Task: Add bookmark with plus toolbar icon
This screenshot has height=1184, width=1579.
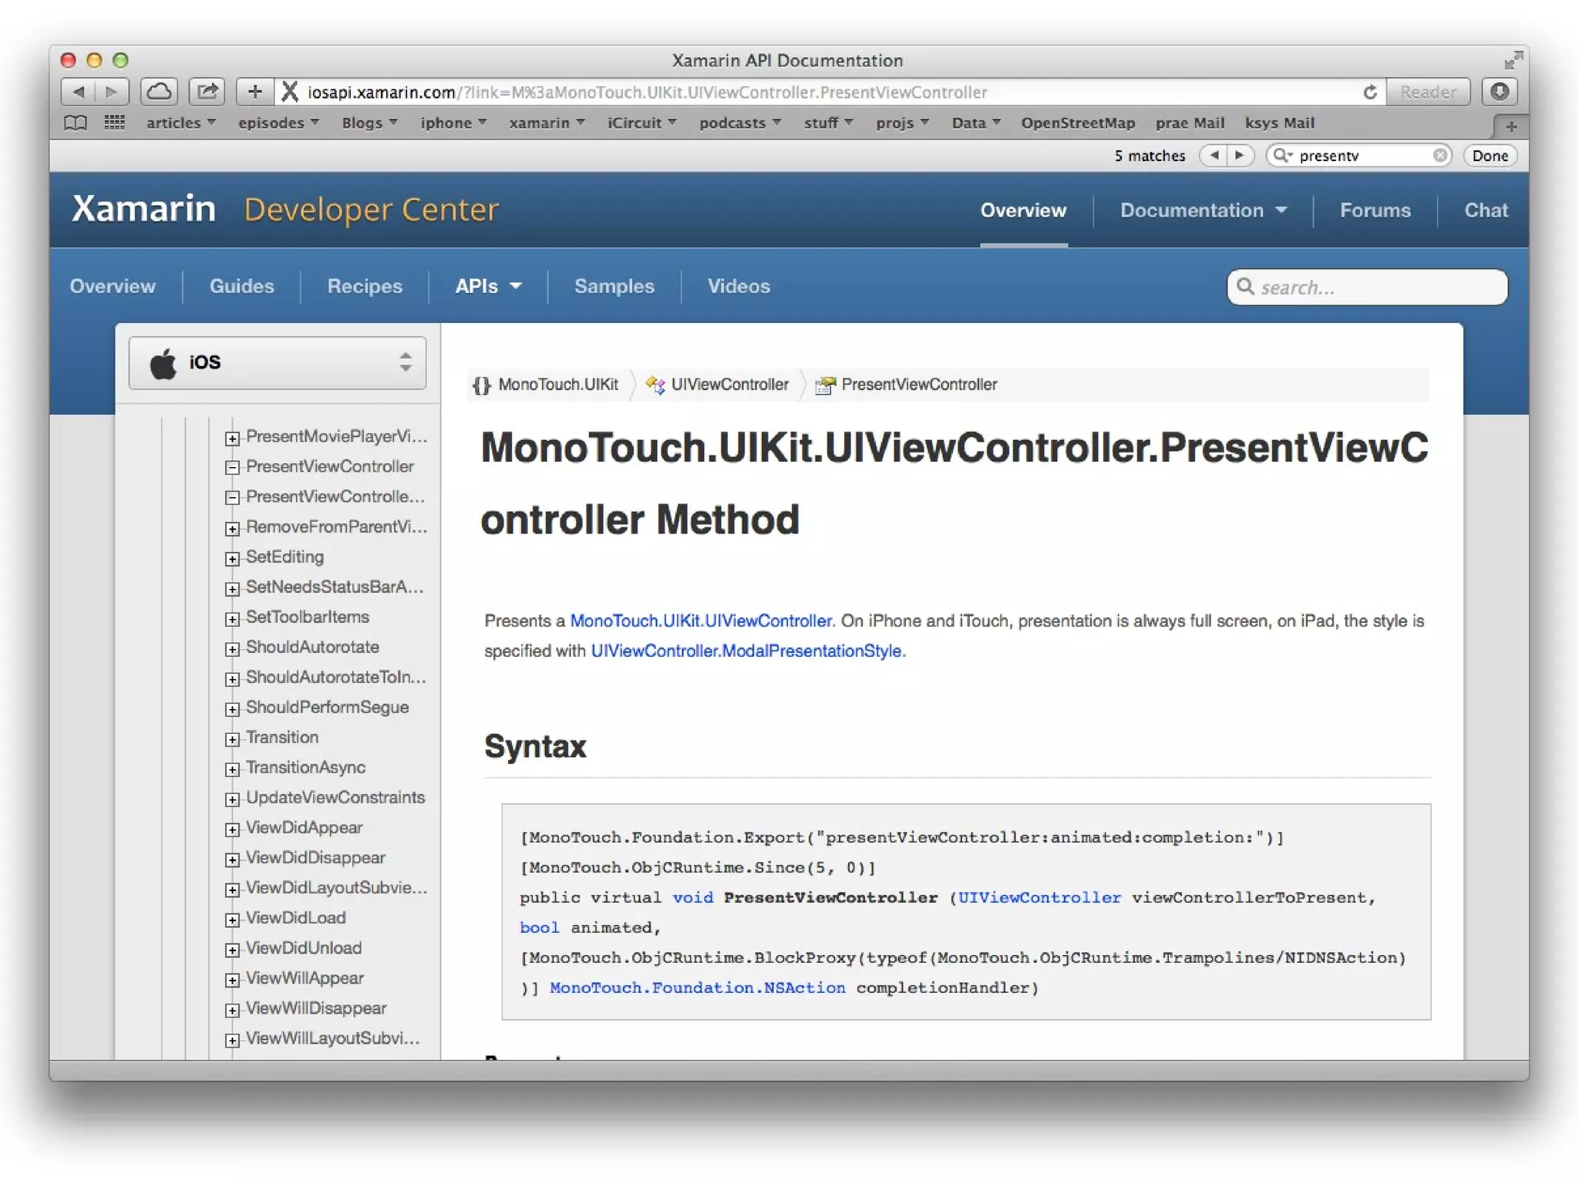Action: click(x=254, y=92)
